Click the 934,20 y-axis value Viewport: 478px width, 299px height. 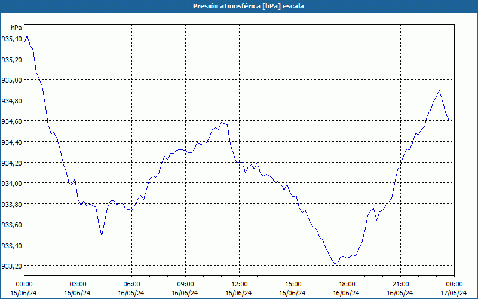coord(11,163)
